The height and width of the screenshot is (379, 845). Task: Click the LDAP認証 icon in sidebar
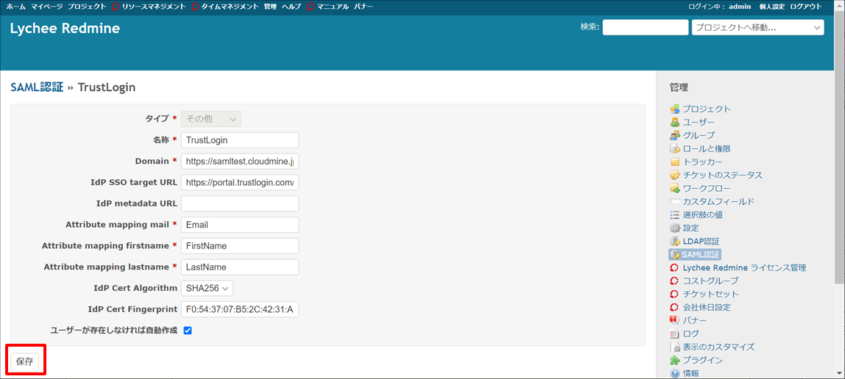tap(674, 242)
